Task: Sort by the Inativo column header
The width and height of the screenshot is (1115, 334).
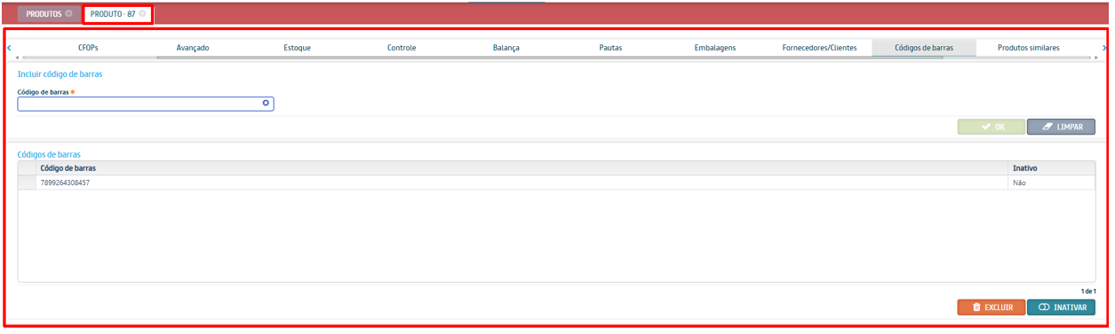Action: (x=1051, y=167)
